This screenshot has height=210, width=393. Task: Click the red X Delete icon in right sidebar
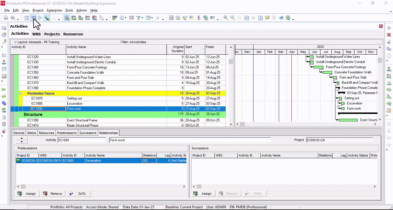389,35
